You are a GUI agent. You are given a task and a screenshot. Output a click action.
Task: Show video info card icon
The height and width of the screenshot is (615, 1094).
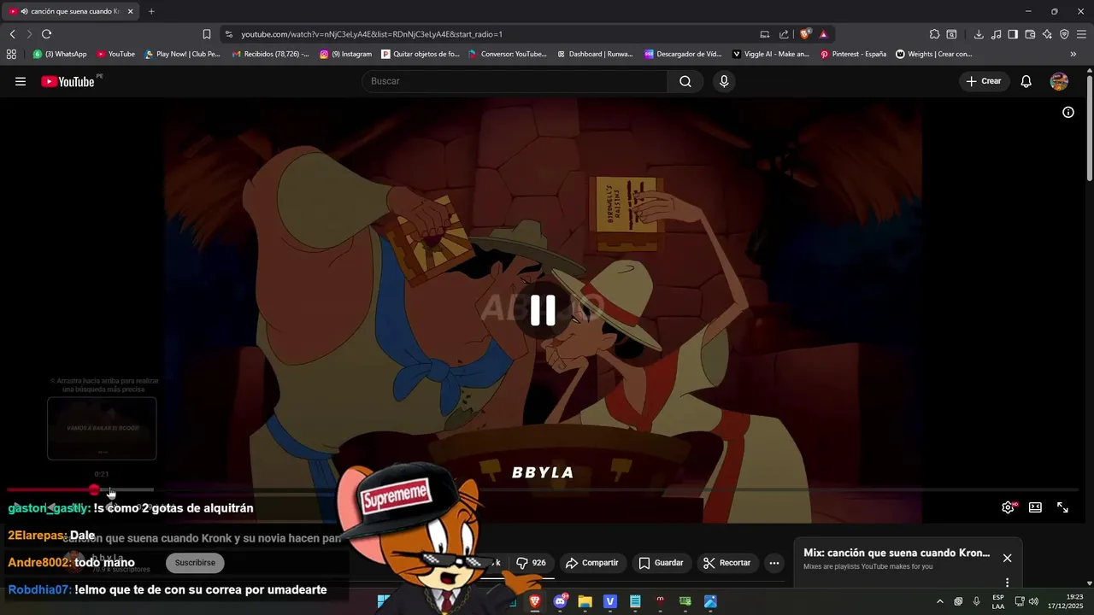[1068, 112]
